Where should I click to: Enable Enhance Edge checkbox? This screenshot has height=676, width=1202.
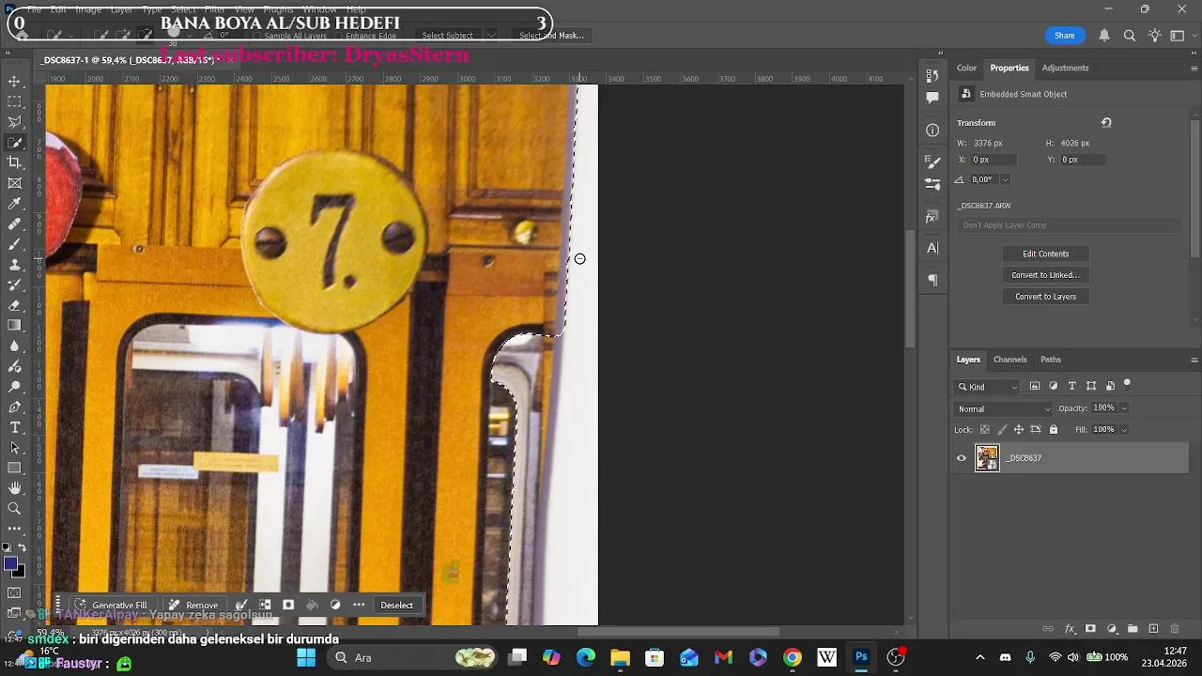point(338,36)
